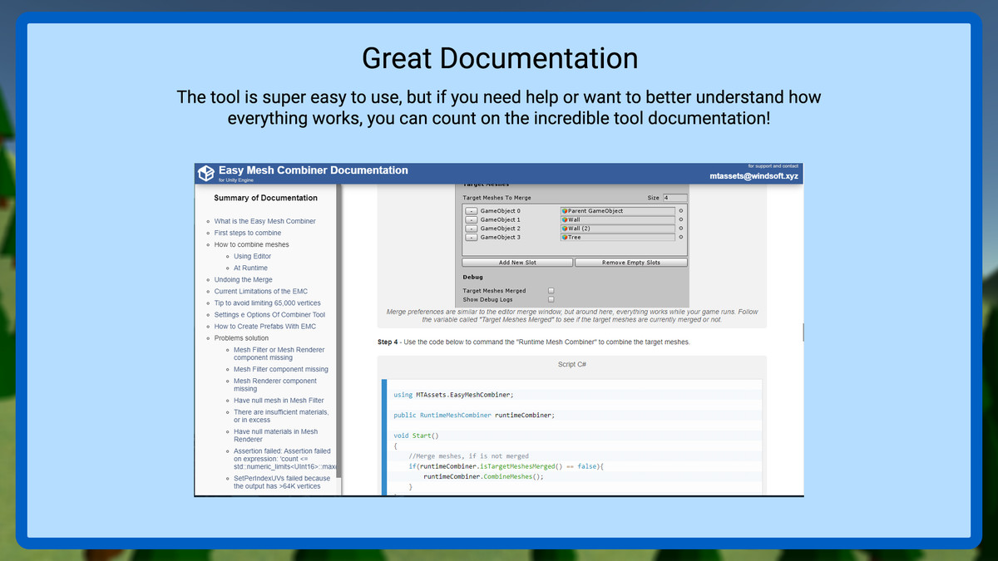Open object picker circle for Parent GameObject

click(x=681, y=211)
